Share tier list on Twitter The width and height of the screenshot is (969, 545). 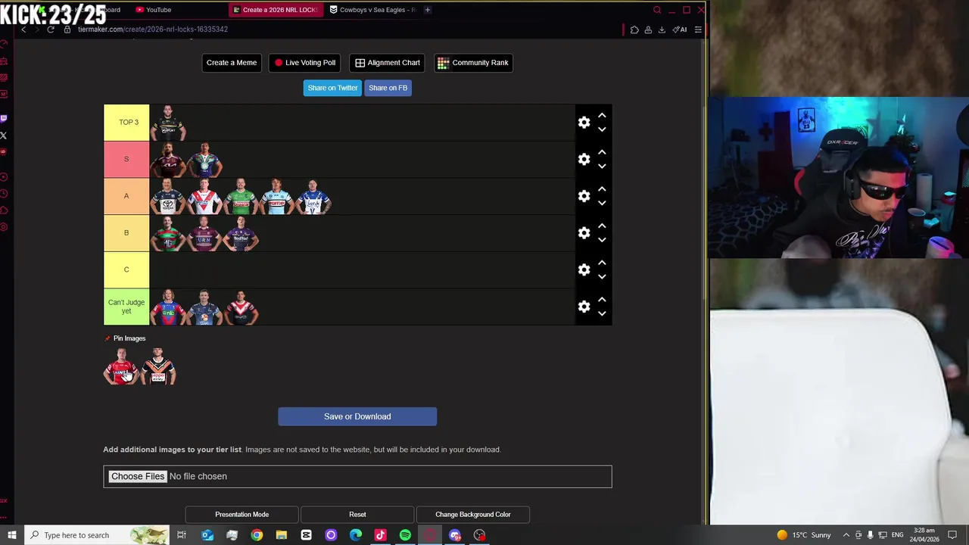(332, 88)
